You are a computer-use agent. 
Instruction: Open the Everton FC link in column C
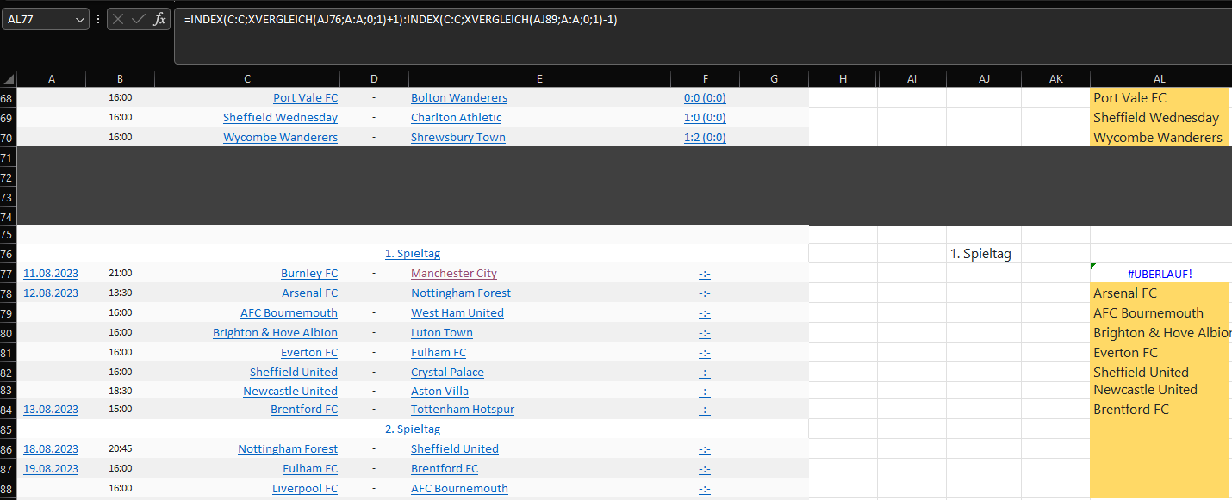pyautogui.click(x=309, y=353)
